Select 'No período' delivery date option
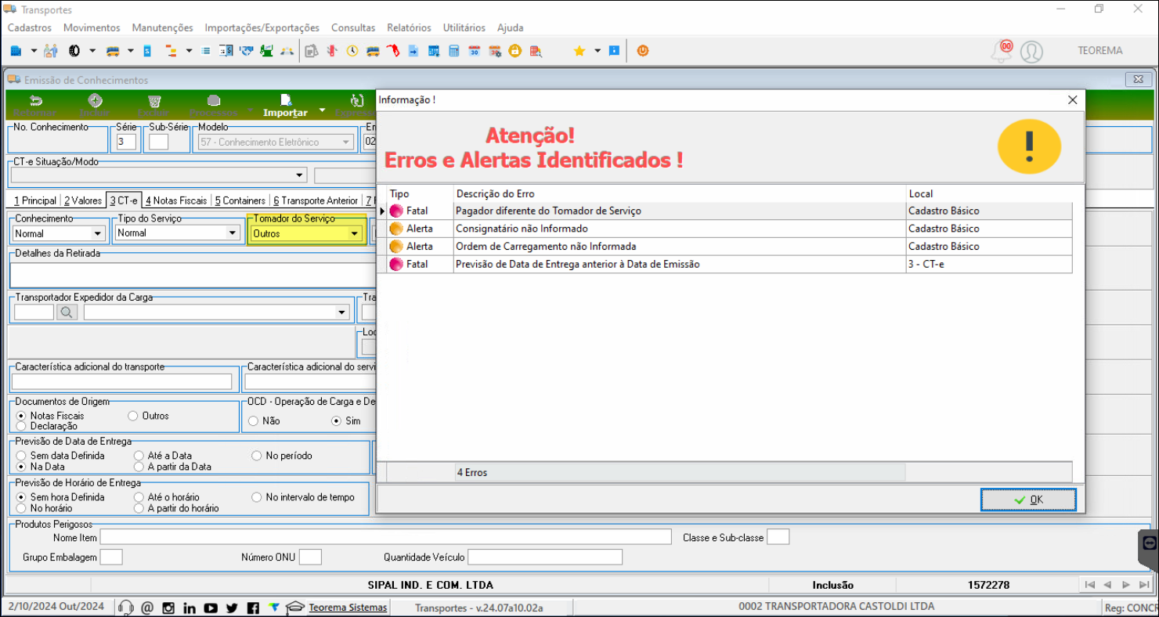 click(x=257, y=456)
